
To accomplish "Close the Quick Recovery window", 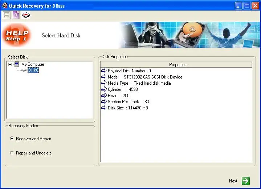I will coord(255,6).
